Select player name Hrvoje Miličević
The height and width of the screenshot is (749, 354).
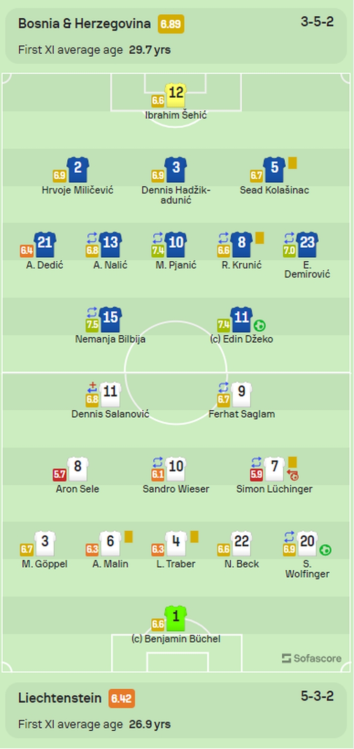[x=78, y=190]
